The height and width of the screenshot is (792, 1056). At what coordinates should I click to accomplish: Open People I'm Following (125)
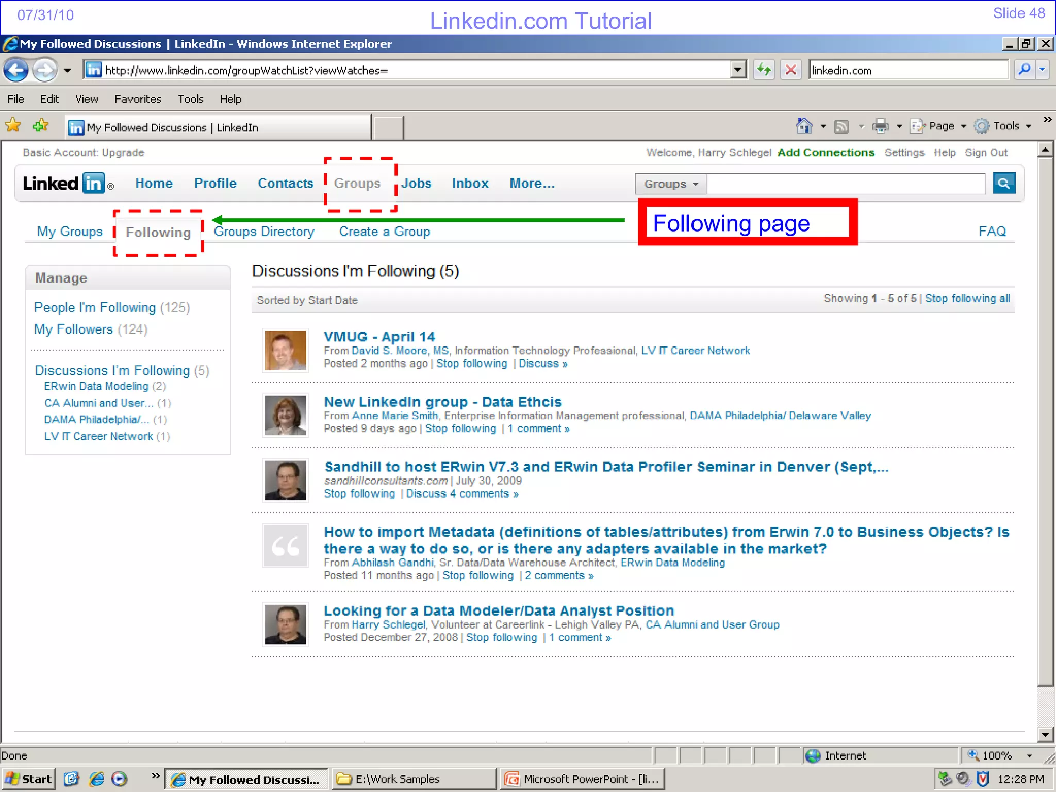point(112,307)
